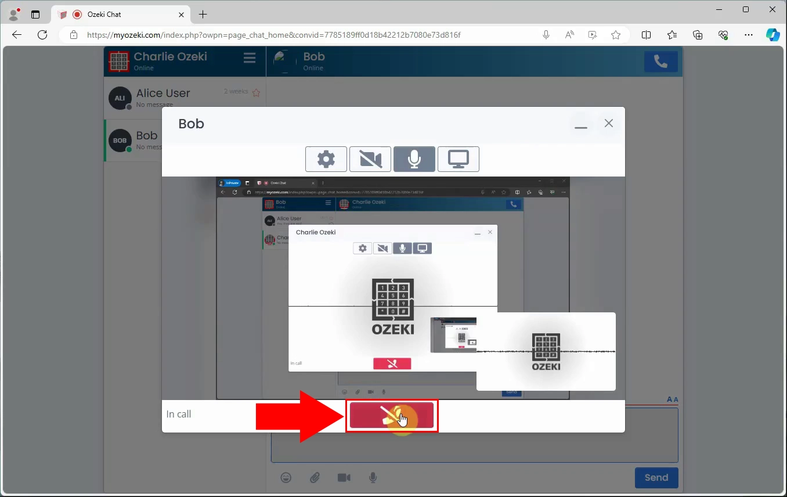
Task: Open Collections in Edge toolbar
Action: tap(698, 35)
